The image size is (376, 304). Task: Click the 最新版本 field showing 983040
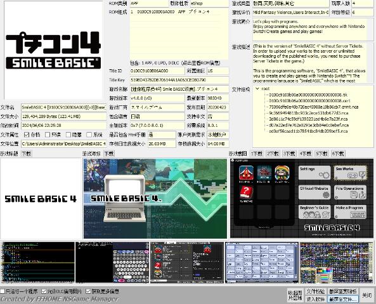[217, 98]
